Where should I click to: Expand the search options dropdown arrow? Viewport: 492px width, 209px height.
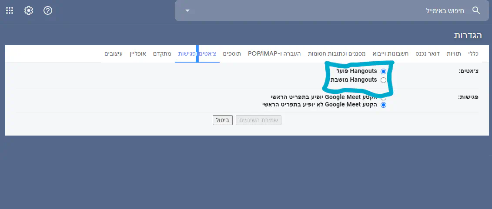[x=187, y=10]
